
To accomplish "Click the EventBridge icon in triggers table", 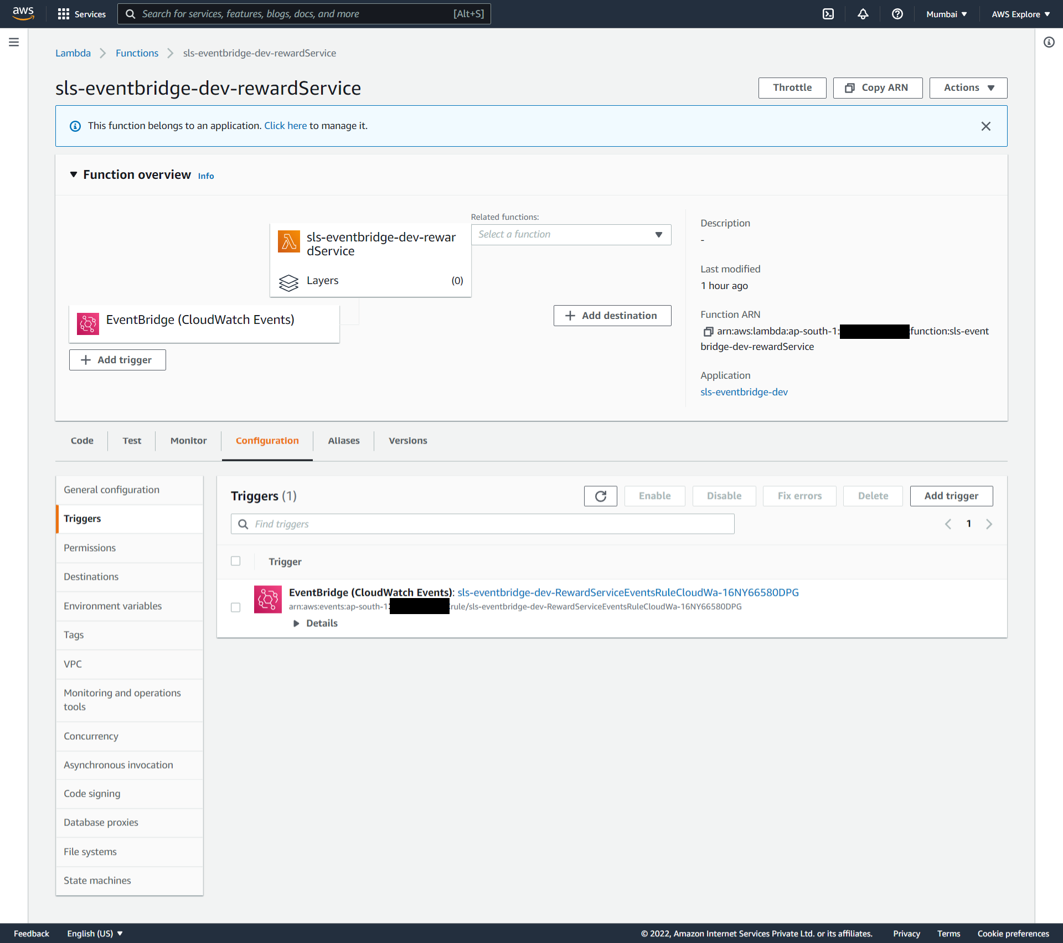I will (268, 599).
